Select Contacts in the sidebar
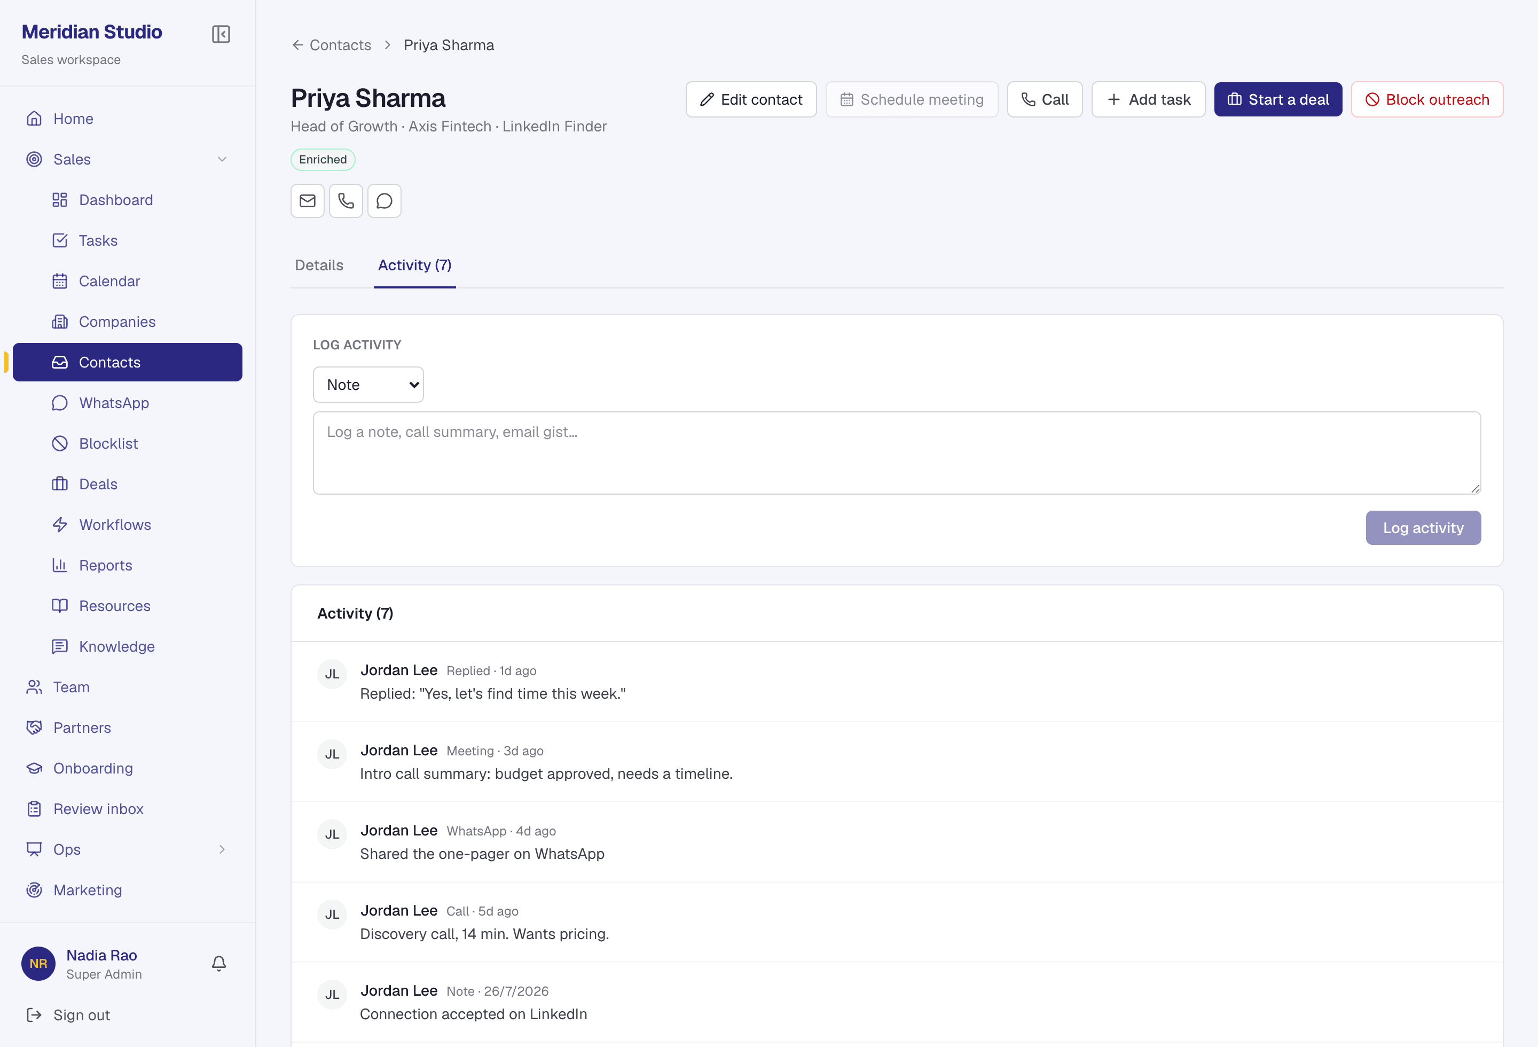 pos(127,362)
